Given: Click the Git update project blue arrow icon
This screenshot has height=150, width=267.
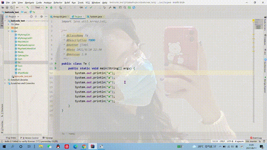Looking at the screenshot, I should tap(86, 7).
